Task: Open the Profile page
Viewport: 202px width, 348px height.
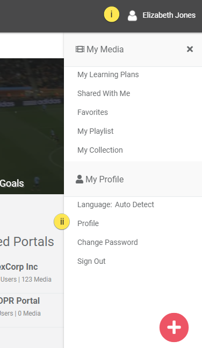Action: click(88, 223)
